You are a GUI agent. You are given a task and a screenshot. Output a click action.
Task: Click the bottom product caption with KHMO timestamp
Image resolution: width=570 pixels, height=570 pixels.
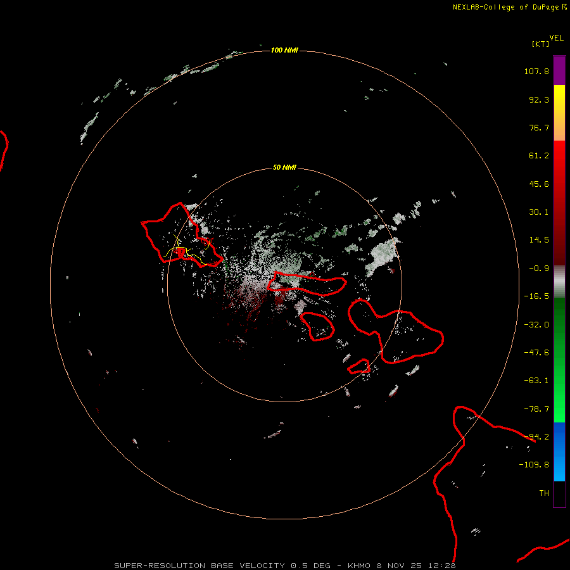point(284,566)
